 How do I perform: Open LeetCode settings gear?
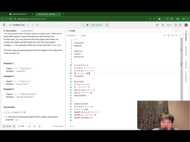163,25
